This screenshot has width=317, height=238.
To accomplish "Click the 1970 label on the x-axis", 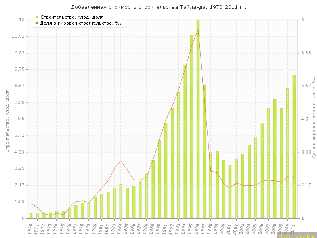I will tap(31, 228).
